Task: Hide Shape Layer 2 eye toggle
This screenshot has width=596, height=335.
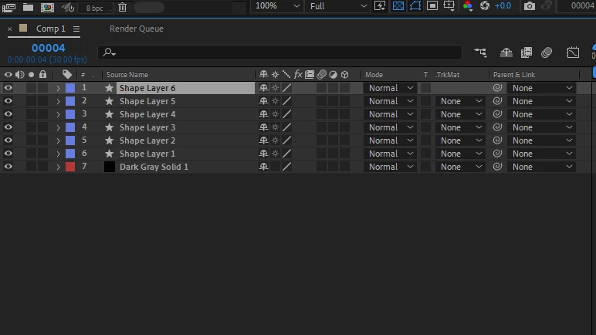Action: click(x=8, y=140)
